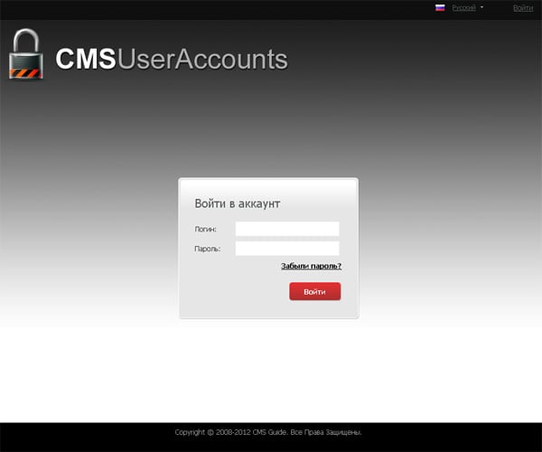The width and height of the screenshot is (542, 452).
Task: Click the Войти link in top bar
Action: 522,7
